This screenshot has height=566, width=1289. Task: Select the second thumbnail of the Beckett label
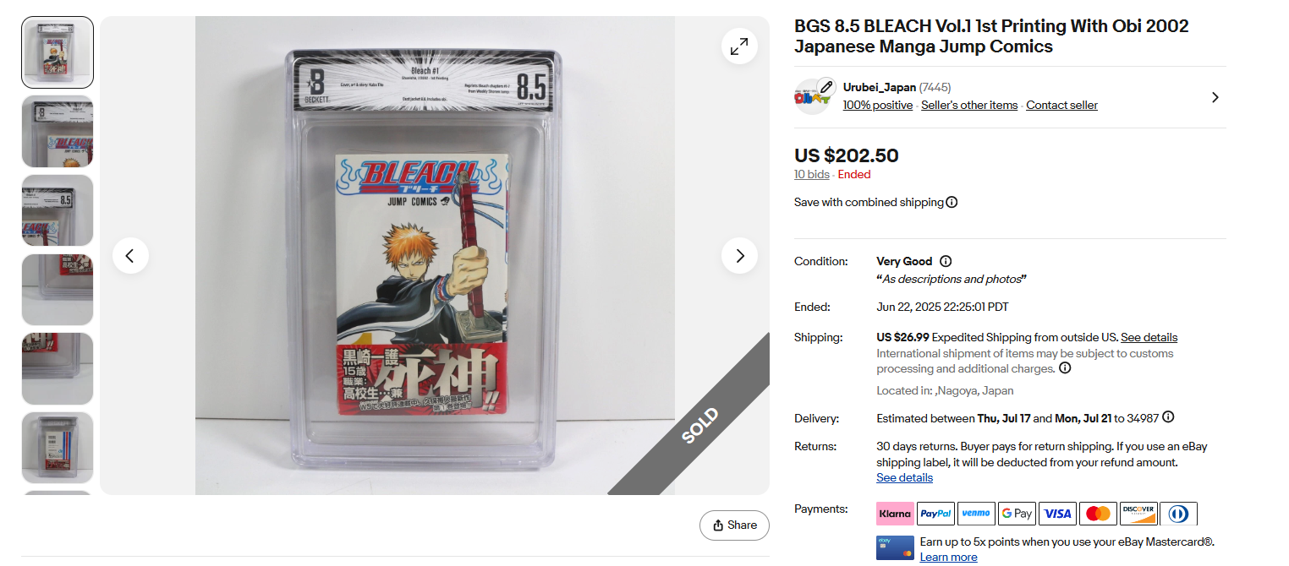click(x=58, y=132)
